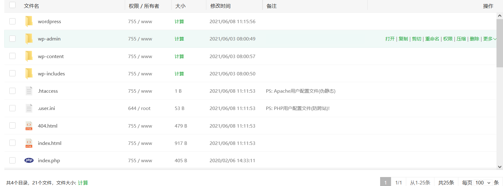Click the scrollbar up arrow
The width and height of the screenshot is (503, 186).
tap(500, 15)
